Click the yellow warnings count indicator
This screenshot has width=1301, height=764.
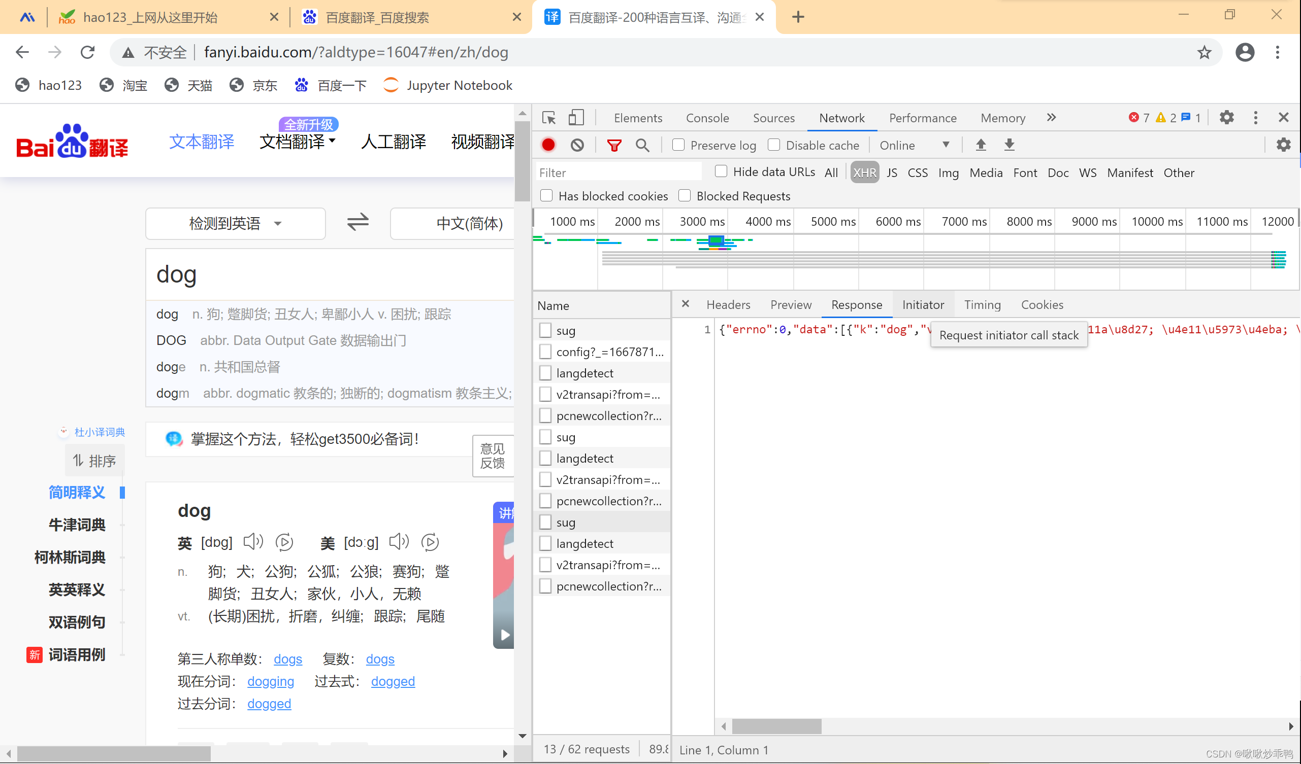click(x=1166, y=118)
